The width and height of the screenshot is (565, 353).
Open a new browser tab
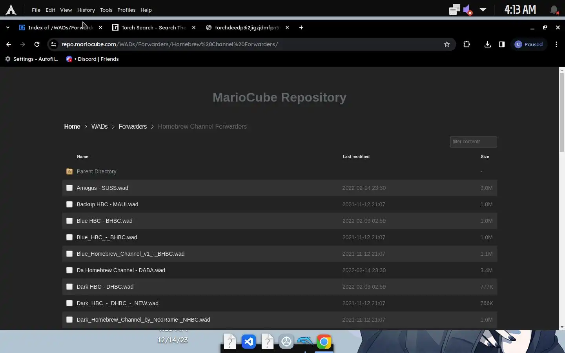[x=301, y=27]
